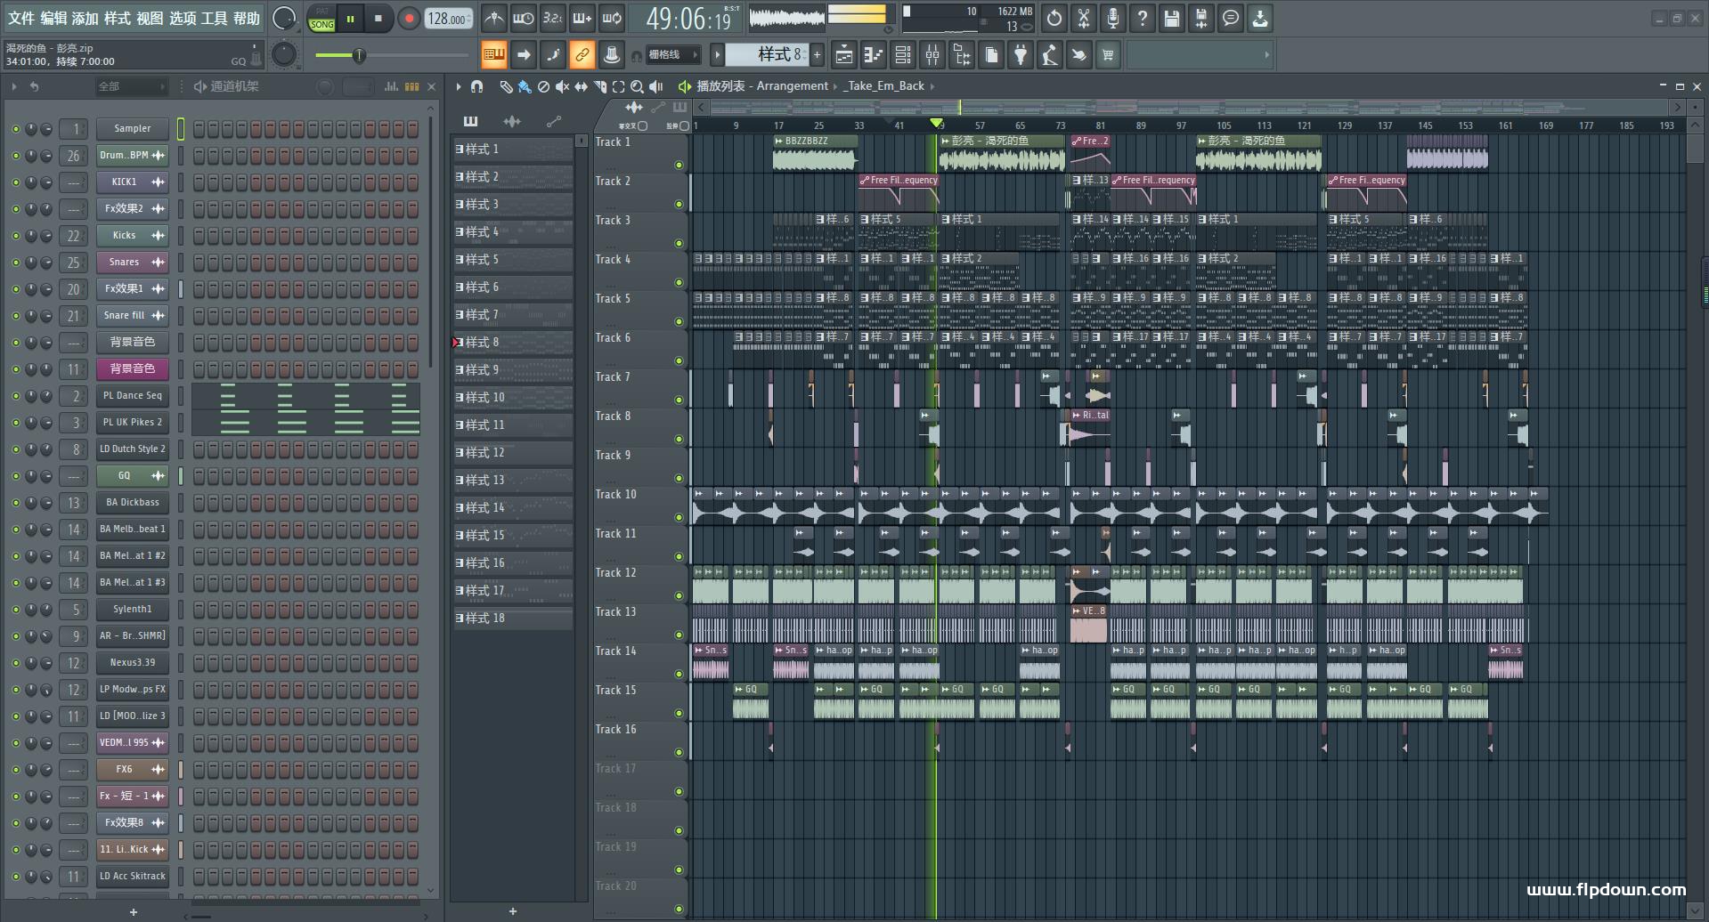Toggle overdub blend recording icon

(582, 18)
